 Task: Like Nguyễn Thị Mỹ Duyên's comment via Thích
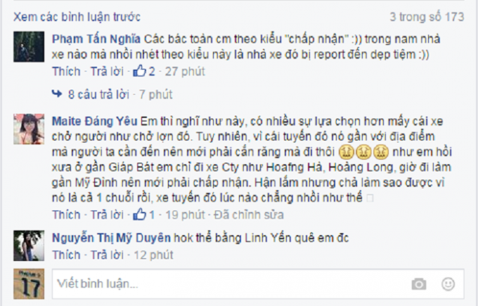coord(66,255)
